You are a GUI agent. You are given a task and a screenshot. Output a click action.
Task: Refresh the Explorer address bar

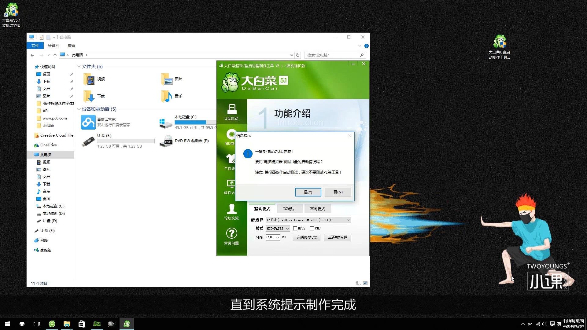pos(298,55)
